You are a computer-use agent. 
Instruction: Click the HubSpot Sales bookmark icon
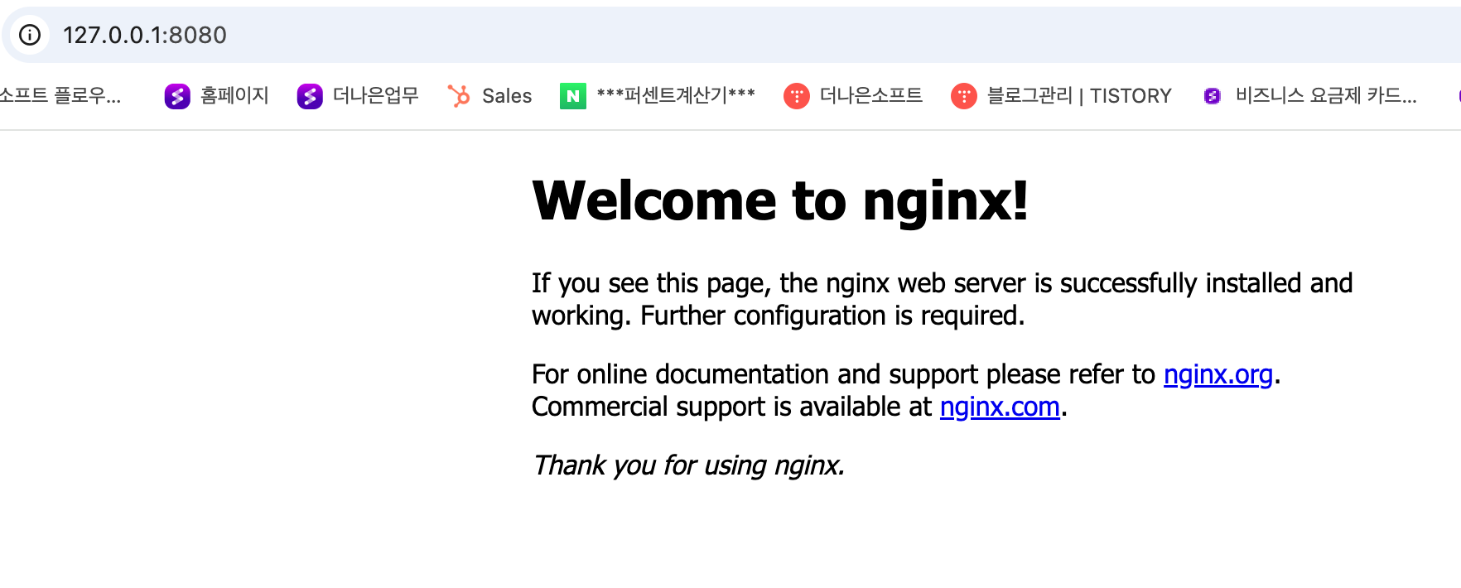click(x=459, y=96)
